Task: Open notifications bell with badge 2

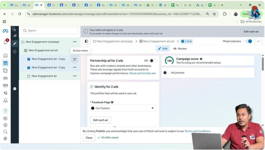Action: pyautogui.click(x=6, y=42)
